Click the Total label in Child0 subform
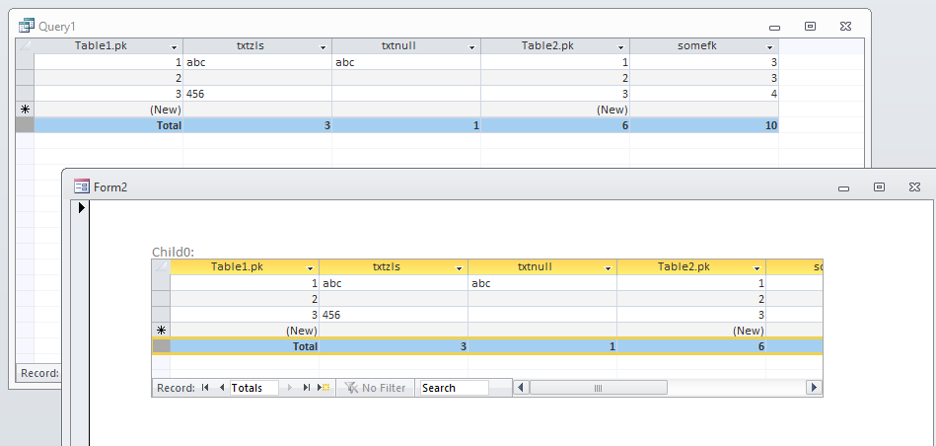Screen dimensions: 936x446 click(x=305, y=347)
